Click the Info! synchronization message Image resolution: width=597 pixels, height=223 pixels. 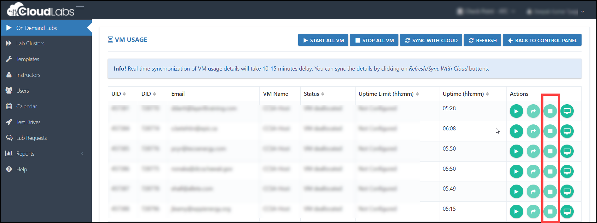pyautogui.click(x=345, y=69)
